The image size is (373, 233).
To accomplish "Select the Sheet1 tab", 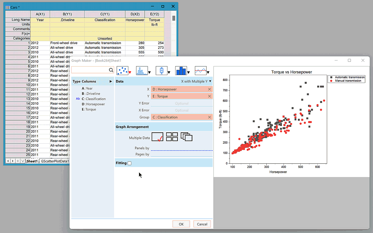I will pyautogui.click(x=32, y=161).
